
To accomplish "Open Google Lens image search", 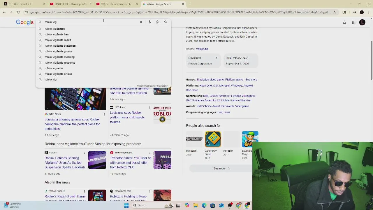I will (x=158, y=22).
